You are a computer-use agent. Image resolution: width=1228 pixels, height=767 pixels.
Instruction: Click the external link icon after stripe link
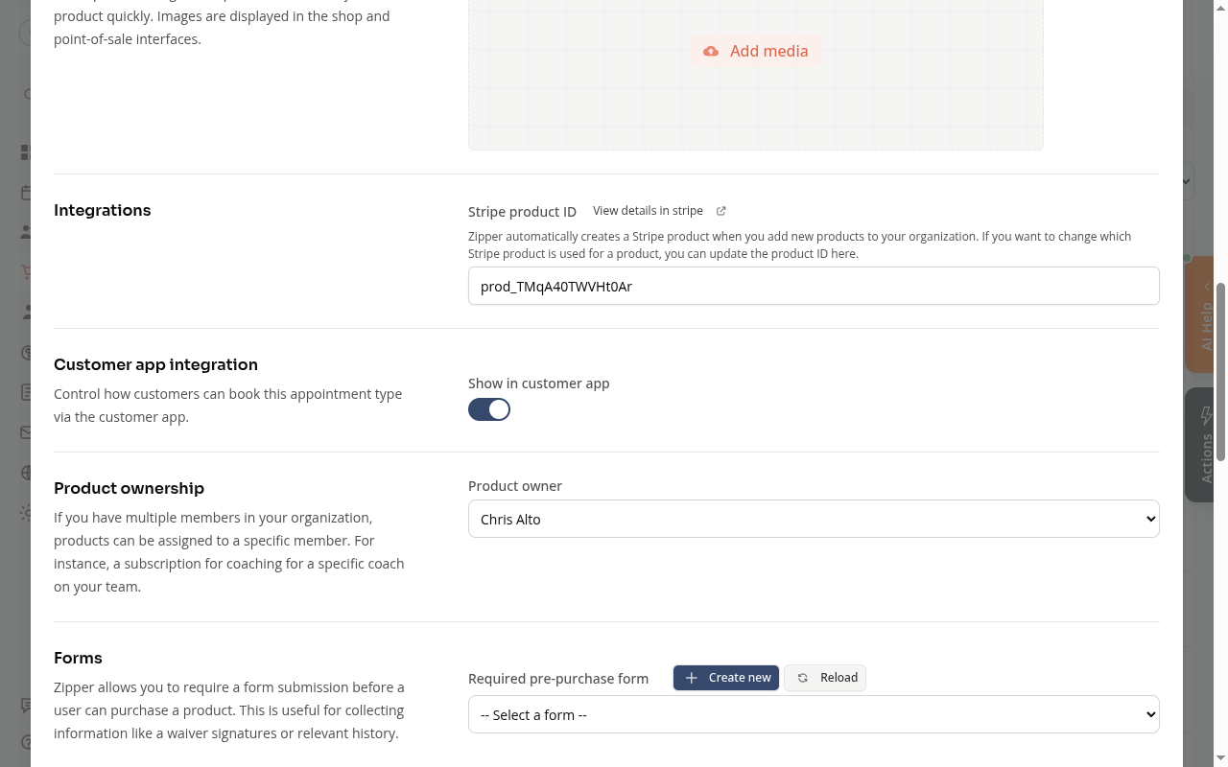[721, 211]
